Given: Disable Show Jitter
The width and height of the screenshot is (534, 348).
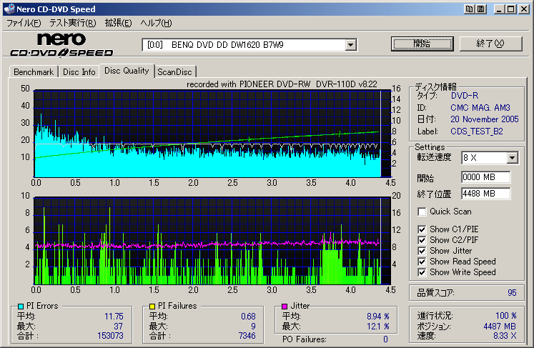Looking at the screenshot, I should [x=422, y=251].
